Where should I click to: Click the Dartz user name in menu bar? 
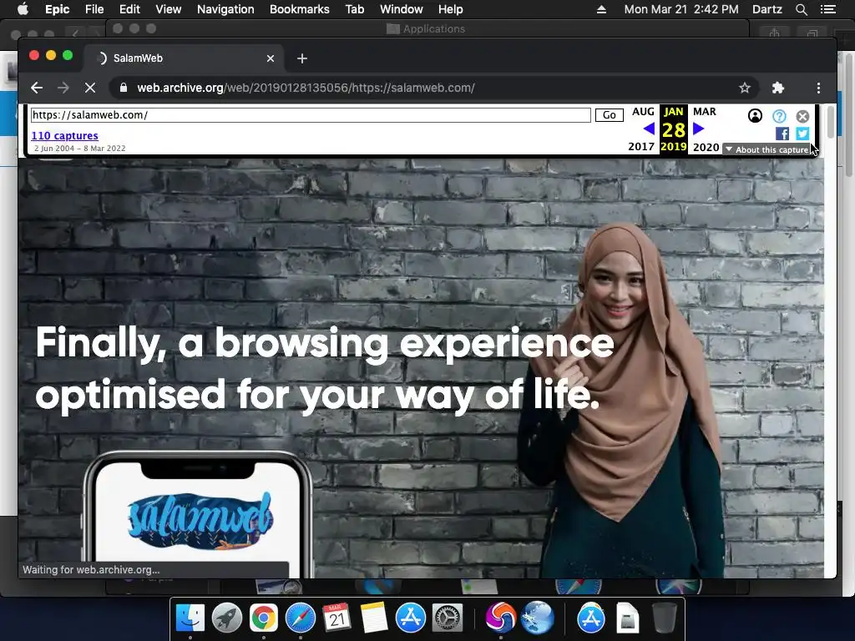(767, 9)
